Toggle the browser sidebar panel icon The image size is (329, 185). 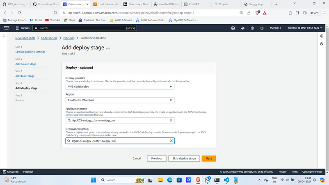(297, 13)
